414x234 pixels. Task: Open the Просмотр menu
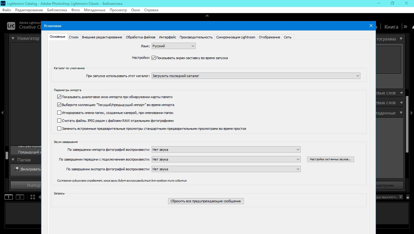point(118,10)
